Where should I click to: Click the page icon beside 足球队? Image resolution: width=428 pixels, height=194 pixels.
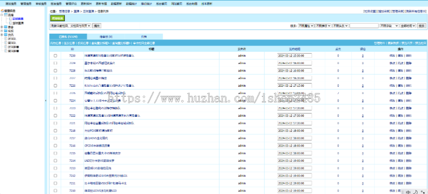point(6,39)
